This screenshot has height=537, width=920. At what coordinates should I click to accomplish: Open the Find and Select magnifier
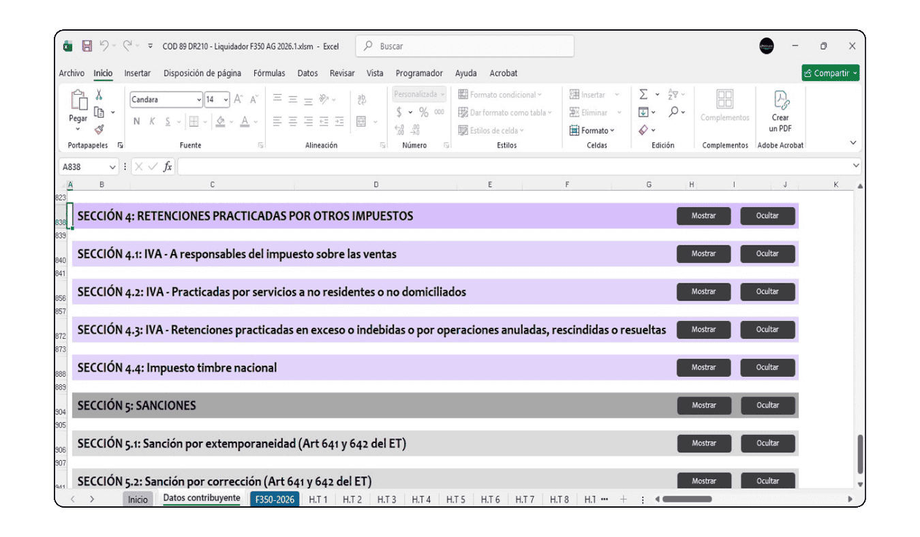tap(673, 112)
